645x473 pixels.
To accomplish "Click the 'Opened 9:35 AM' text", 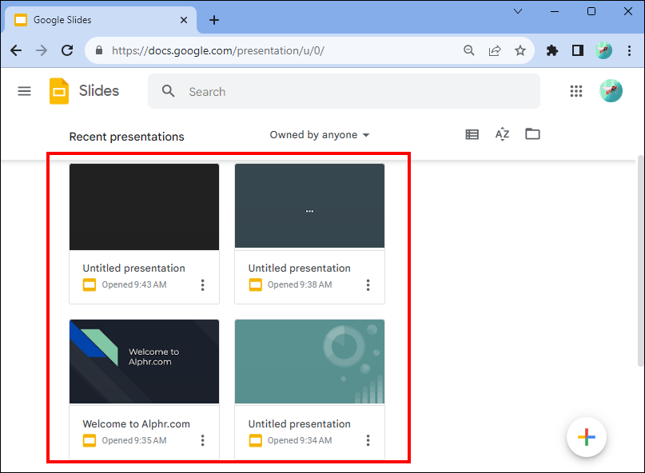I will pyautogui.click(x=134, y=440).
